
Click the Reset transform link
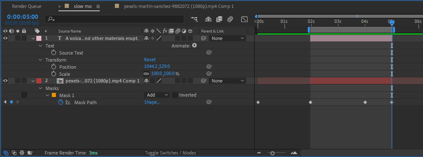tap(150, 60)
